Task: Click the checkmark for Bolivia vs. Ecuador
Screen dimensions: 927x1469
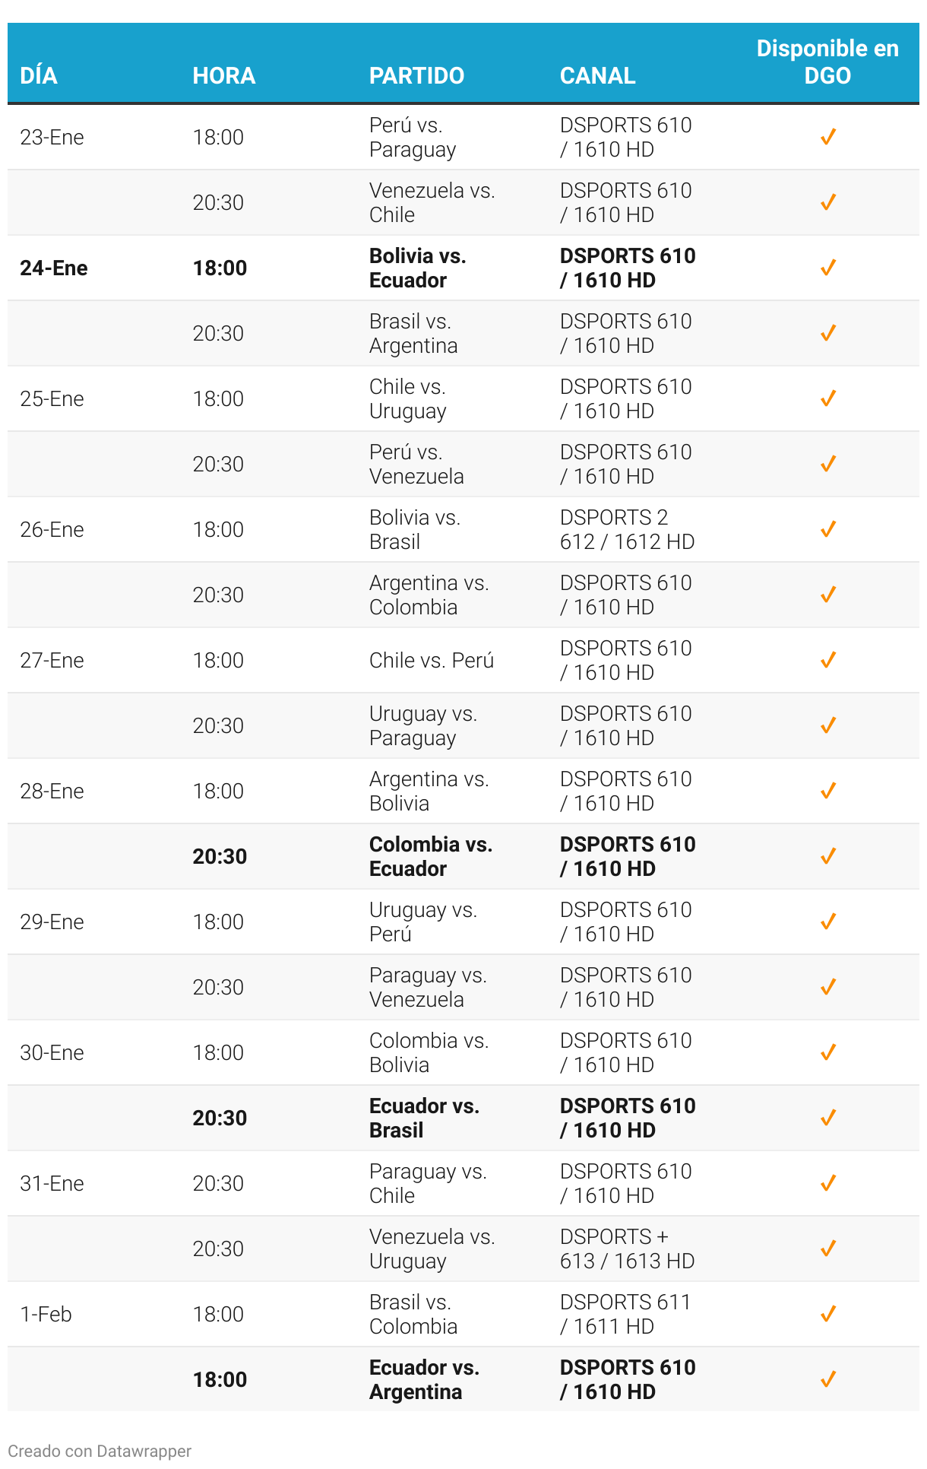Action: pyautogui.click(x=827, y=268)
